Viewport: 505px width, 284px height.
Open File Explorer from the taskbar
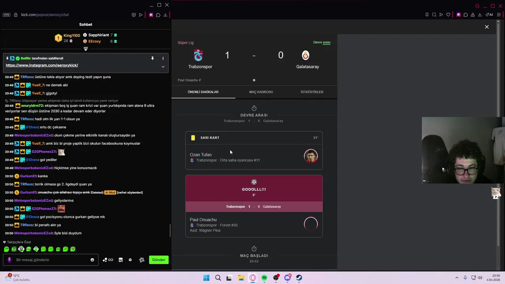(241, 278)
